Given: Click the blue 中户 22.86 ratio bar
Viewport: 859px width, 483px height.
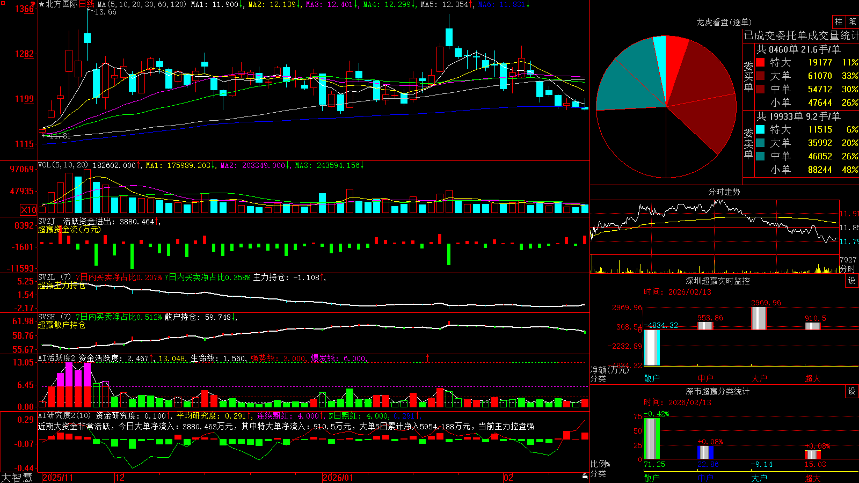Looking at the screenshot, I should click(x=705, y=452).
